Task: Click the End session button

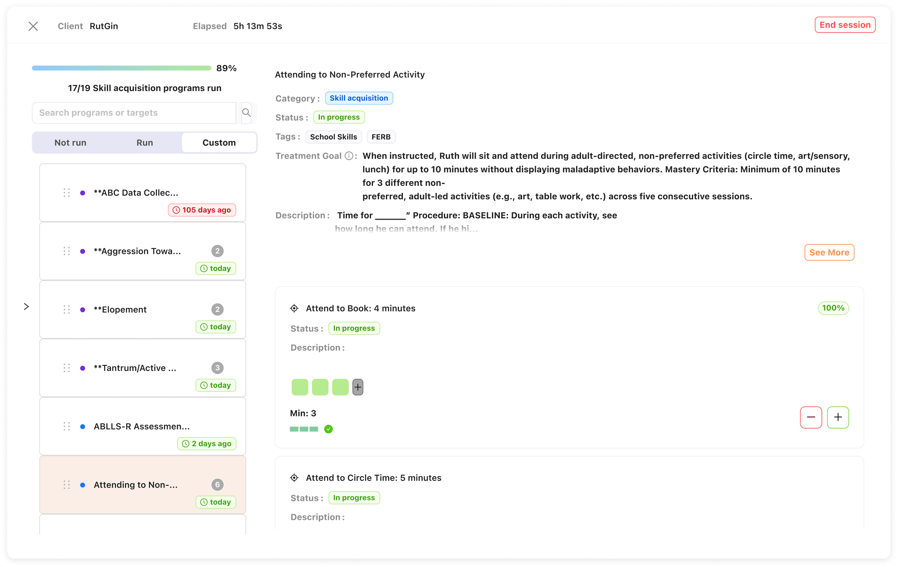Action: coord(845,25)
